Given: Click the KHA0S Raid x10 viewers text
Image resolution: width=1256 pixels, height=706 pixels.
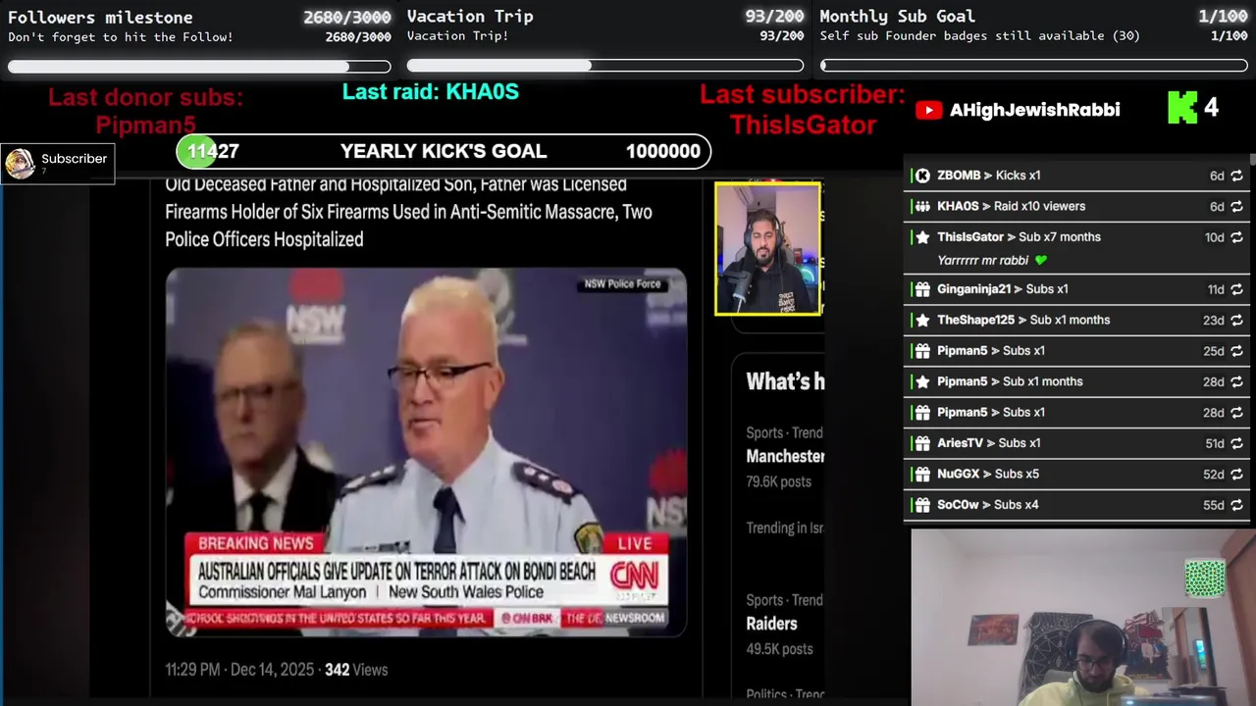Looking at the screenshot, I should coord(1011,207).
